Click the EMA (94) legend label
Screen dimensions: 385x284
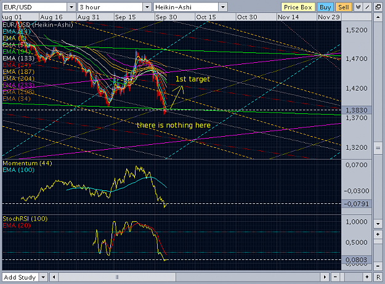(17, 52)
